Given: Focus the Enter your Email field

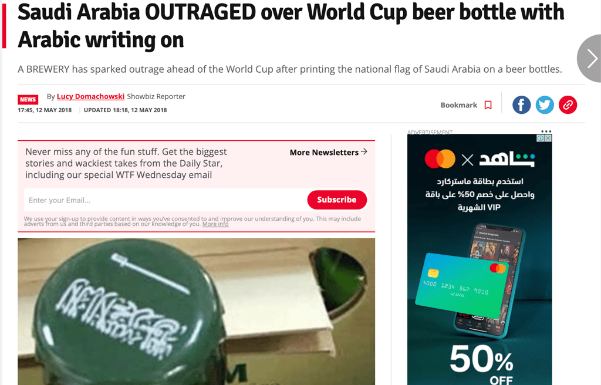Looking at the screenshot, I should point(165,200).
